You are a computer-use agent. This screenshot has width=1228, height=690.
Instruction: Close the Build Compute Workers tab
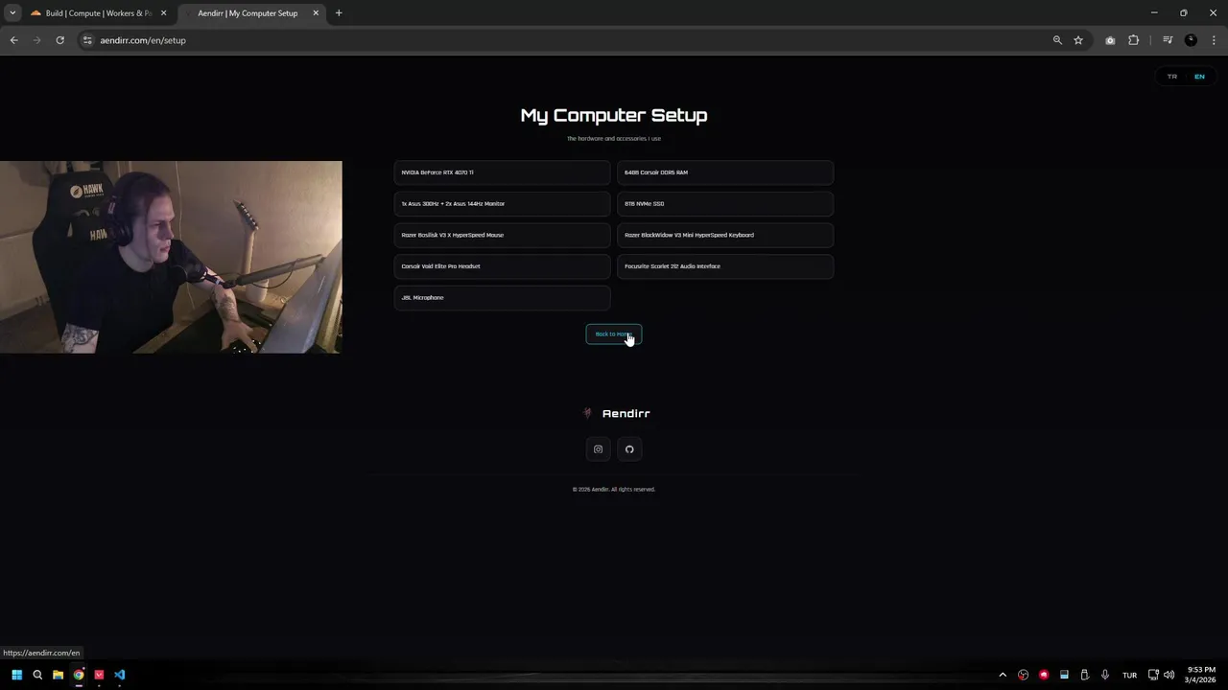[163, 13]
